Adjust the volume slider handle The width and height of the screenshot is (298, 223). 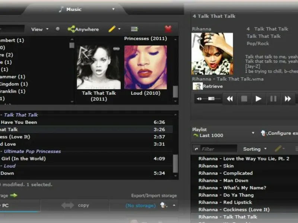211,98
